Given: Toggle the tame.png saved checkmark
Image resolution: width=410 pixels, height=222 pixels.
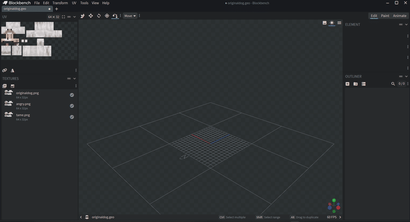Looking at the screenshot, I should [x=72, y=117].
